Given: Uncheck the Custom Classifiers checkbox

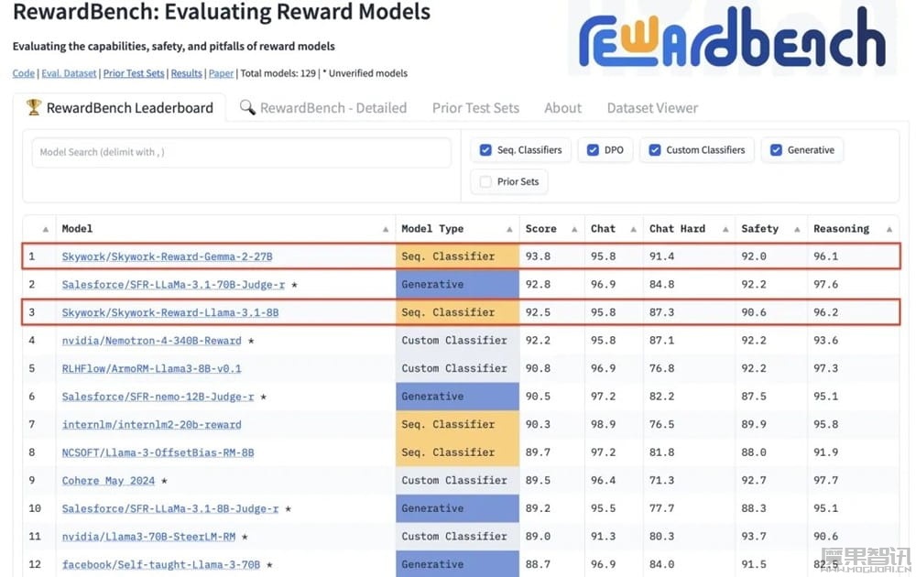Looking at the screenshot, I should [x=655, y=150].
